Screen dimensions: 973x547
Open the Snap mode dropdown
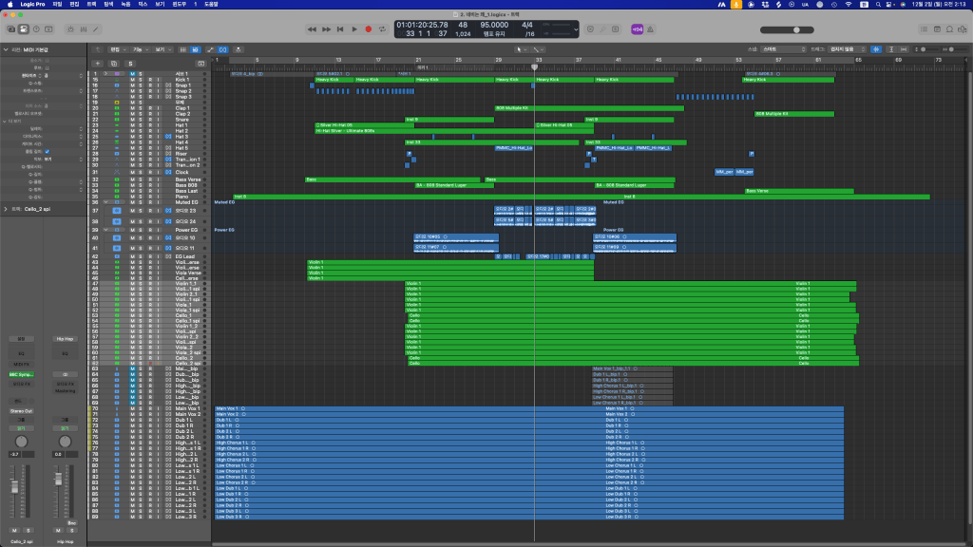coord(784,47)
